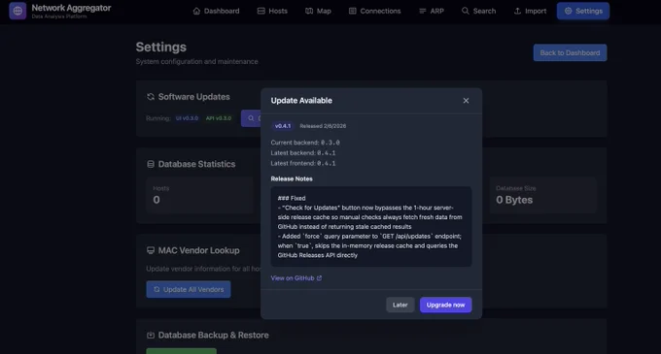Click the Database Statistics icon
661x354 pixels.
151,164
